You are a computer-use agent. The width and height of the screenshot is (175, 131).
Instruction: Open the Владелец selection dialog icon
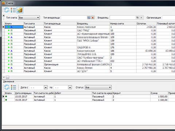pyautogui.click(x=137, y=18)
